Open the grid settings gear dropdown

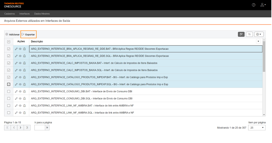point(259,34)
